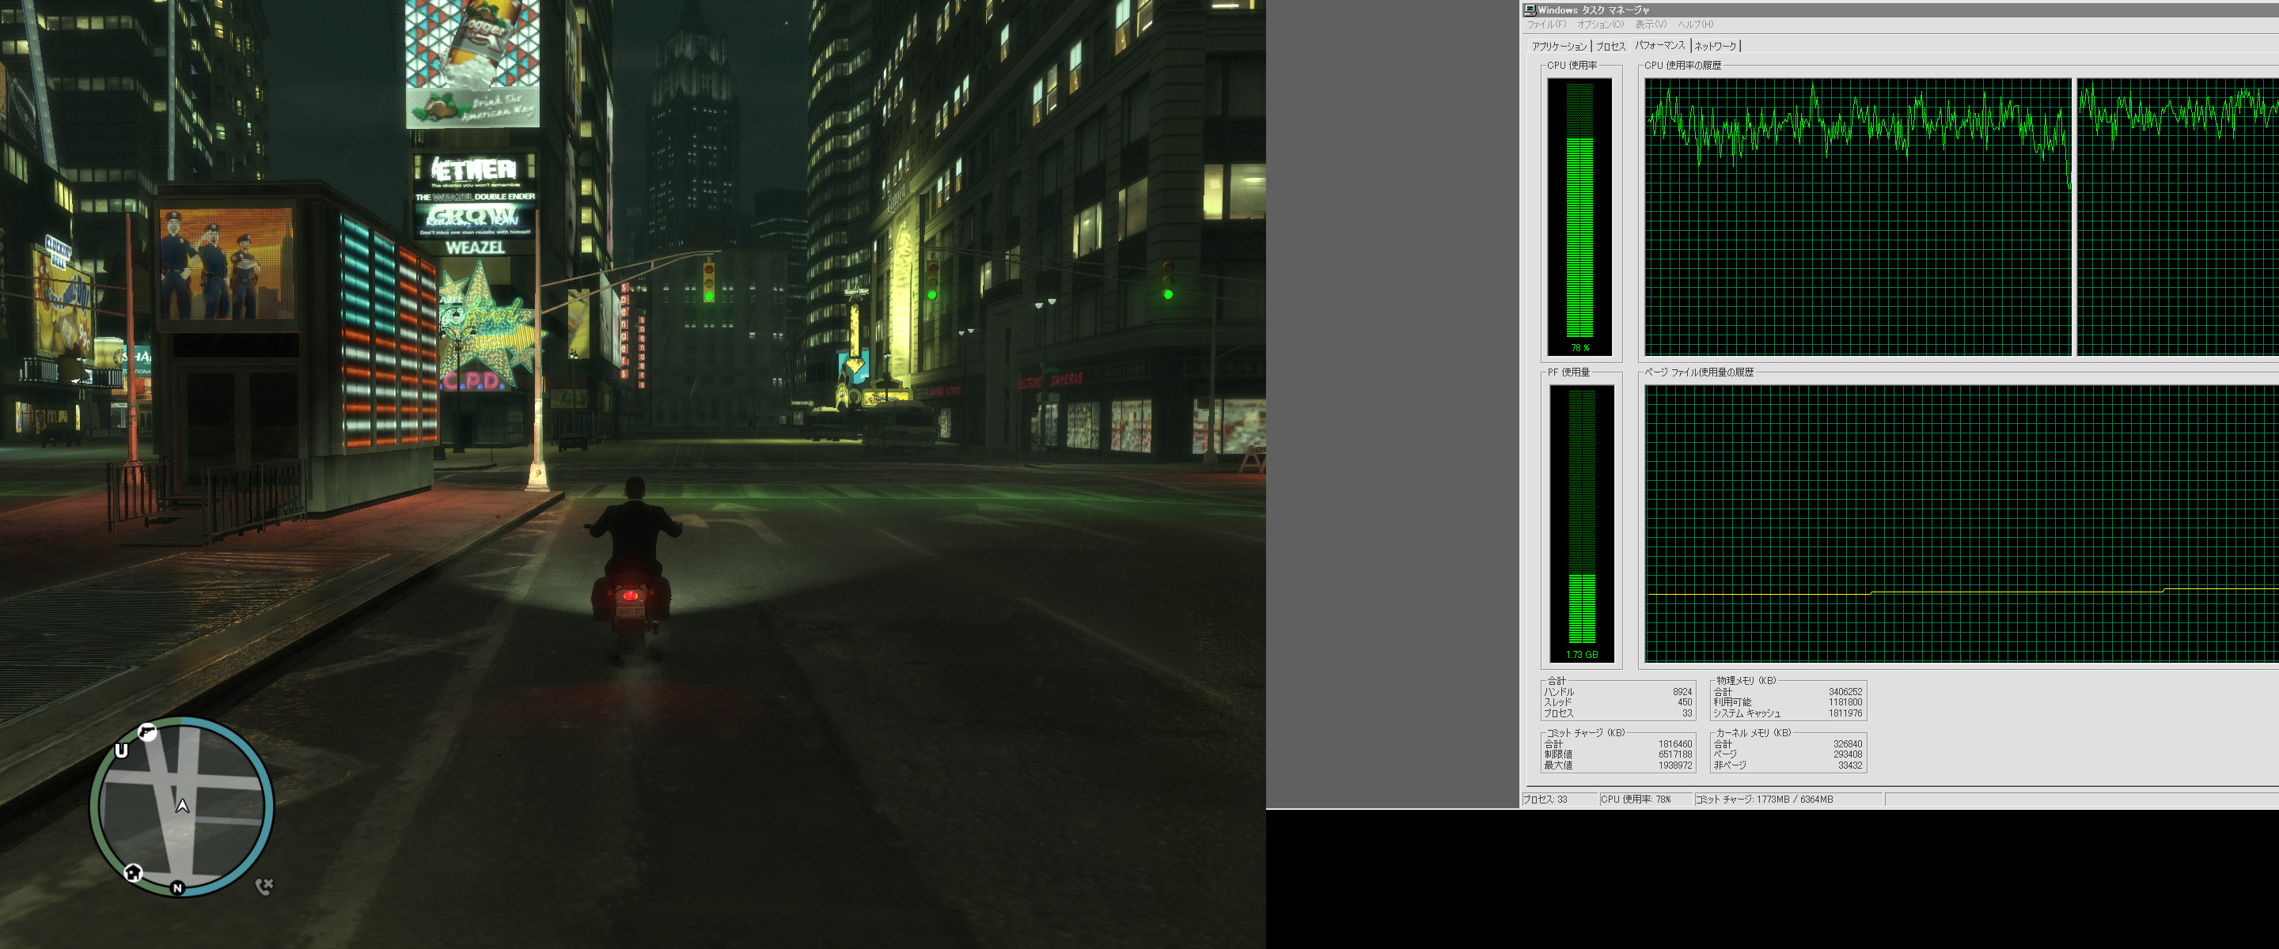Click the U blip on minimap
This screenshot has width=2279, height=949.
click(x=121, y=751)
